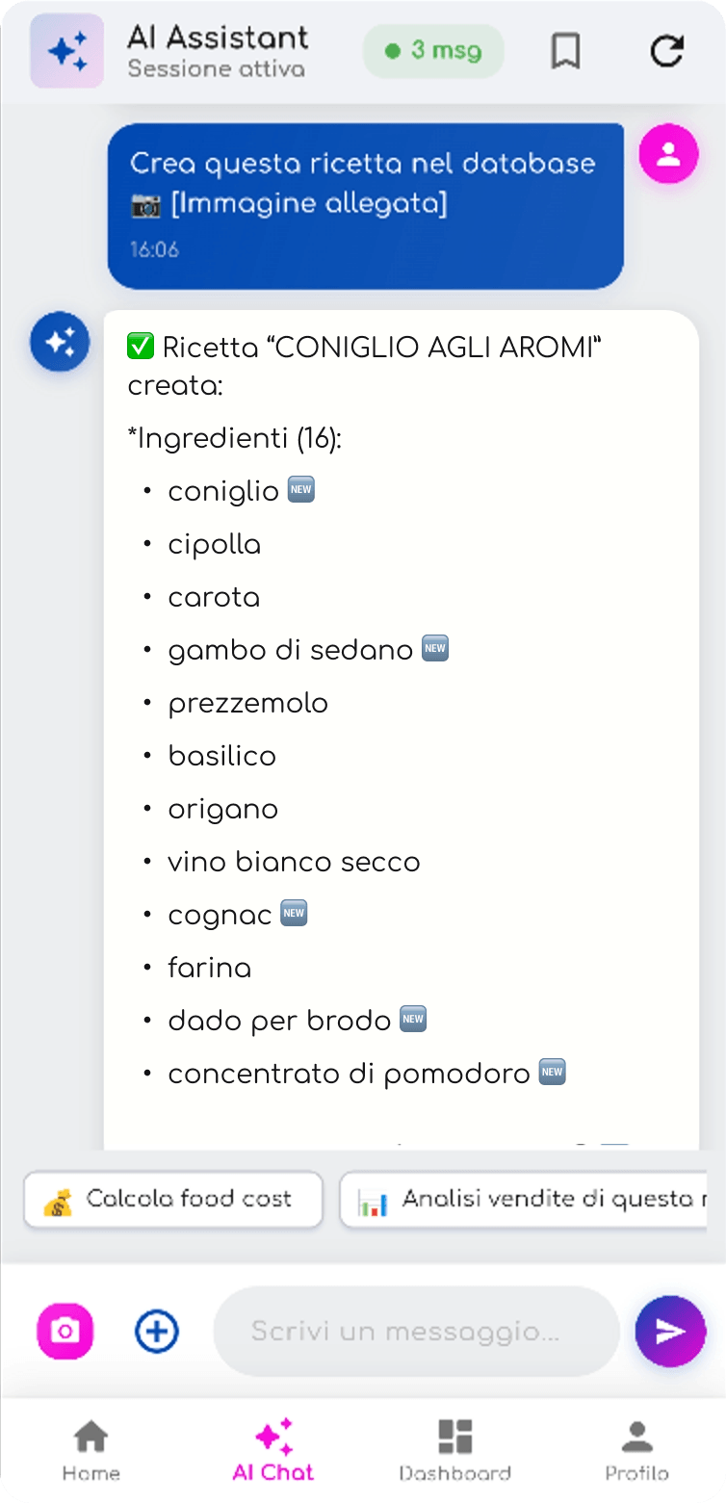Click the green checkmark before Ricetta
The height and width of the screenshot is (1503, 726).
click(141, 348)
